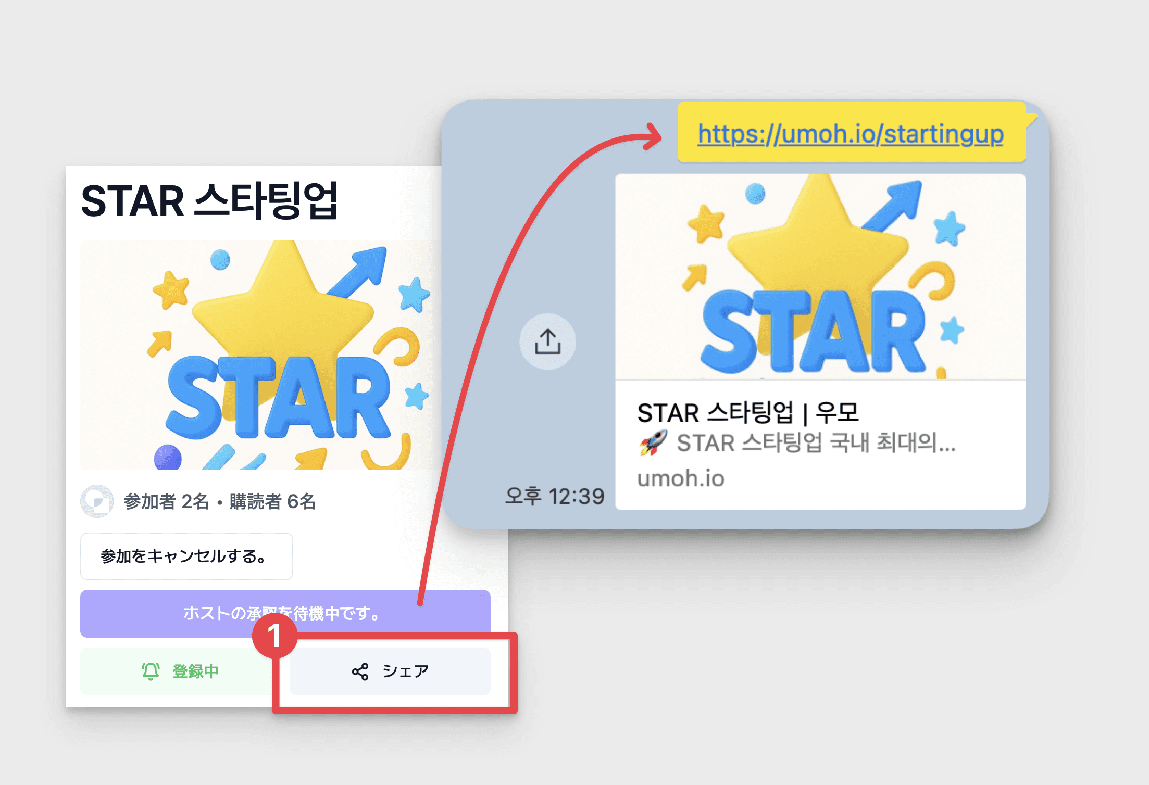Open the https://umoh.io/startingup link
The height and width of the screenshot is (785, 1149).
[851, 134]
